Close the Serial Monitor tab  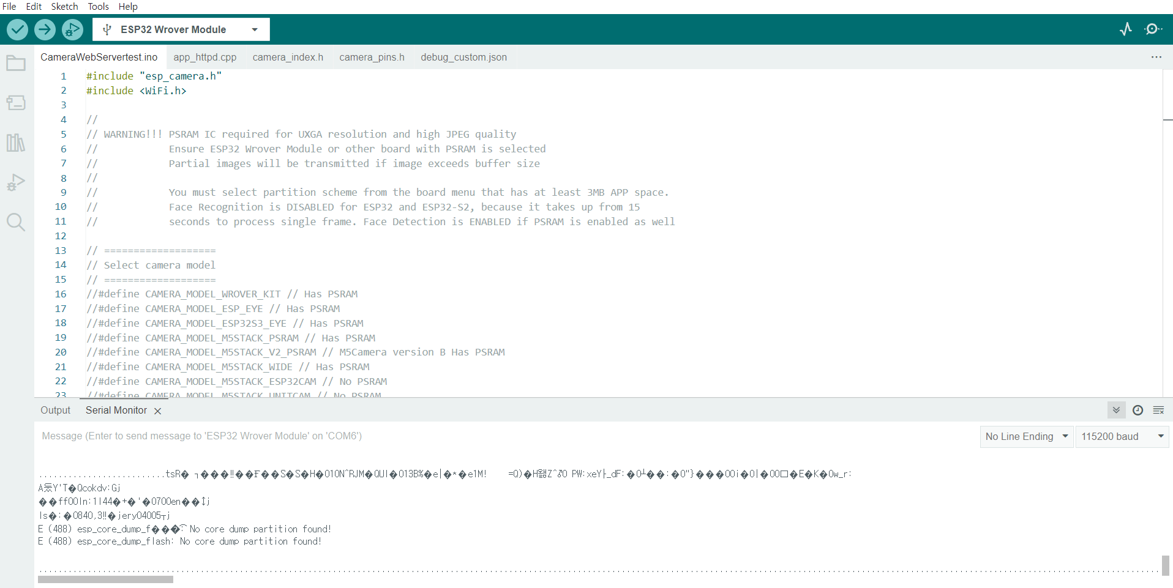coord(158,411)
